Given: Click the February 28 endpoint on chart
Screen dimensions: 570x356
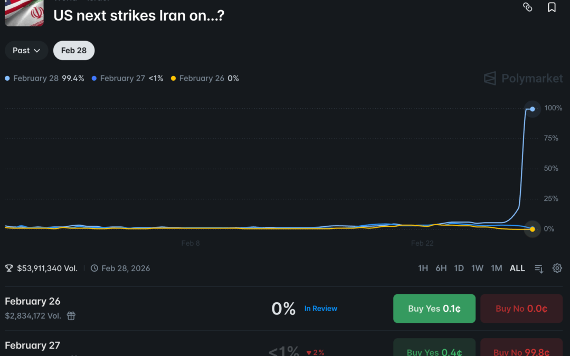Looking at the screenshot, I should point(533,109).
